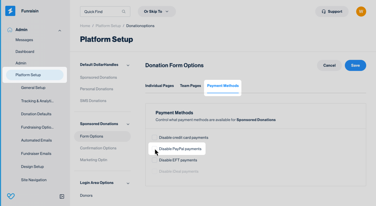
Task: Collapse the Sponsored Donations section chevron
Action: [128, 124]
